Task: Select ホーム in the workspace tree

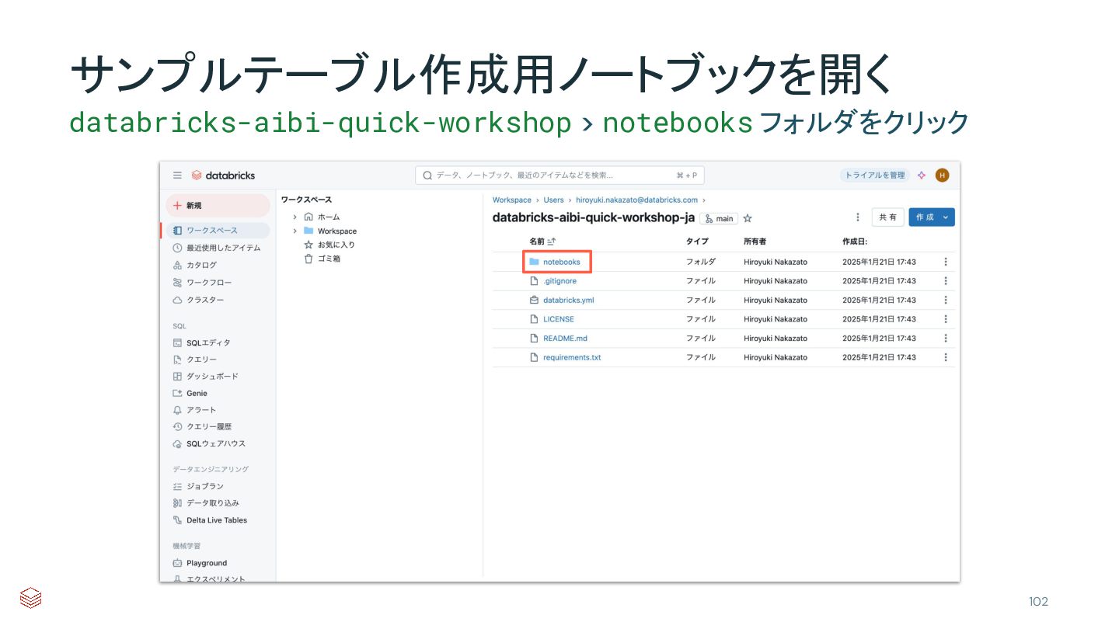Action: [x=329, y=217]
